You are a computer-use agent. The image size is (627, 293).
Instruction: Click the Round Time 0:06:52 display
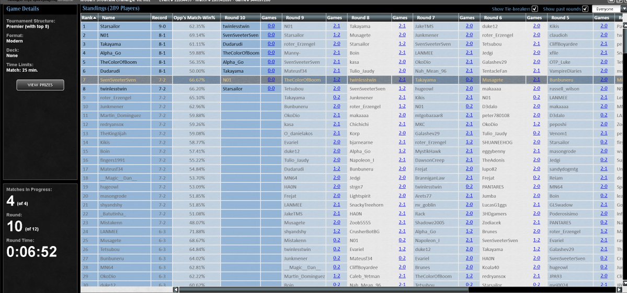(31, 252)
